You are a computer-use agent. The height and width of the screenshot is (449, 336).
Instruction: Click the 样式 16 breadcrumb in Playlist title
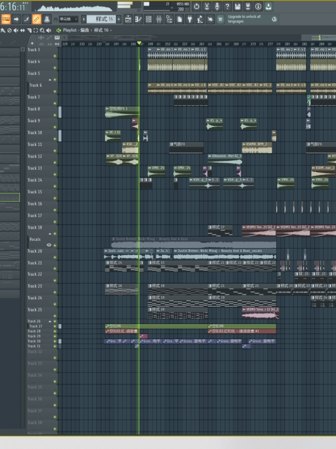click(x=101, y=30)
